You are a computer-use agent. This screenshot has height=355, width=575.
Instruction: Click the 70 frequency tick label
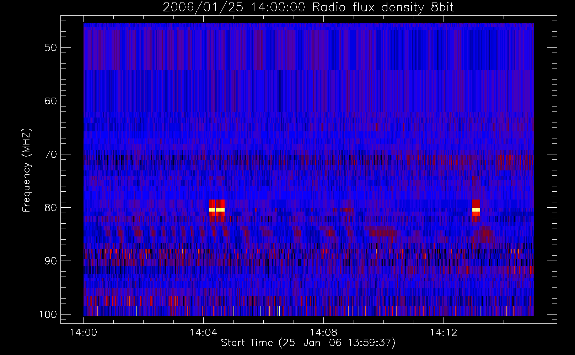click(51, 154)
